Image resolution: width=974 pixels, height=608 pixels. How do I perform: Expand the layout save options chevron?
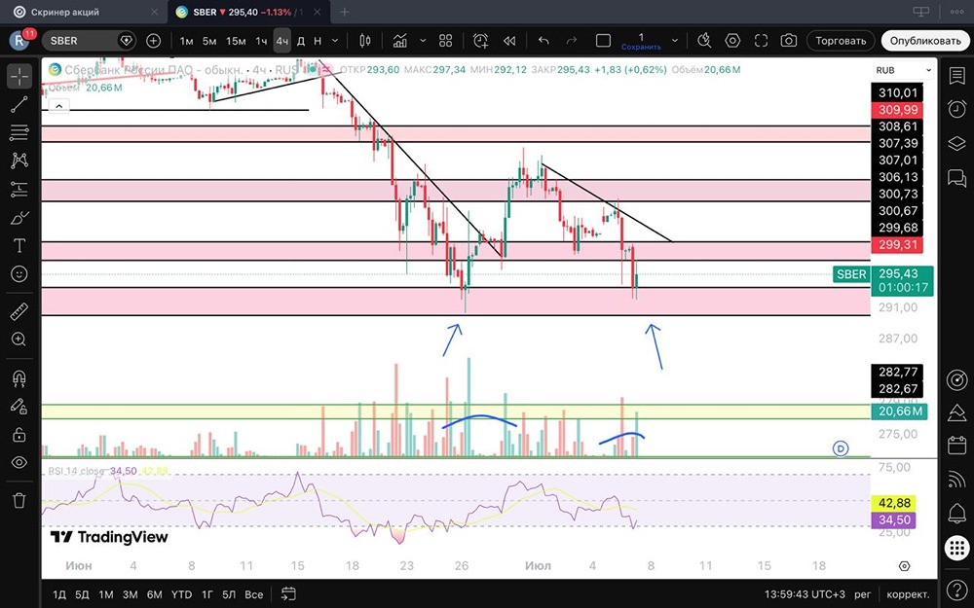pos(675,41)
